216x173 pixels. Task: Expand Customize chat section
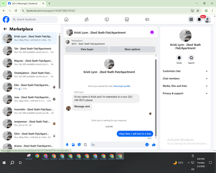click(x=185, y=71)
